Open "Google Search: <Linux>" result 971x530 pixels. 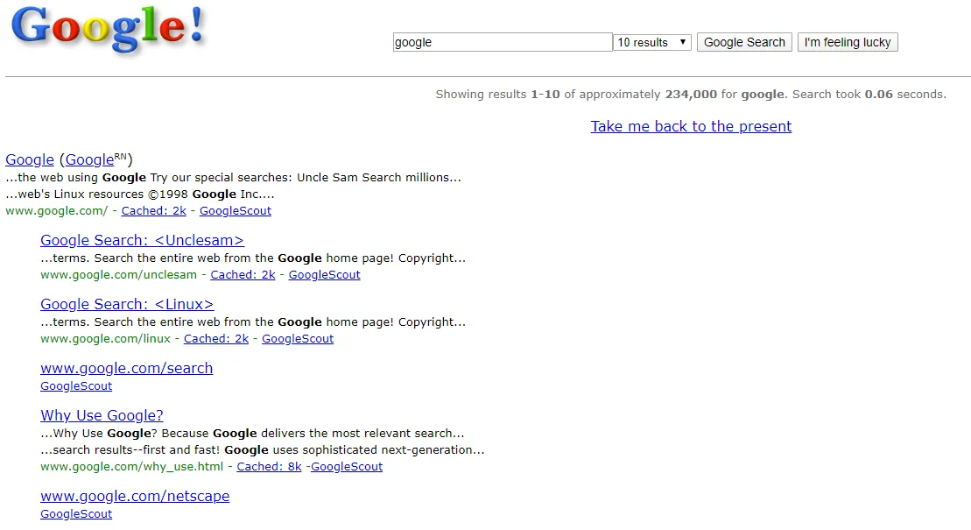[x=127, y=304]
